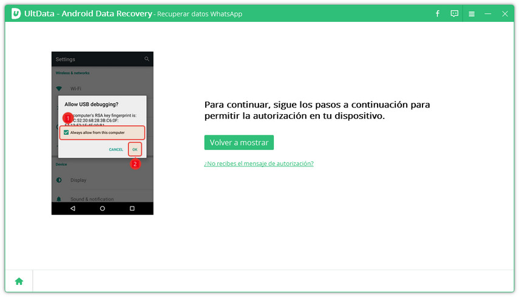
Task: Minimize the UltData window
Action: pos(488,14)
